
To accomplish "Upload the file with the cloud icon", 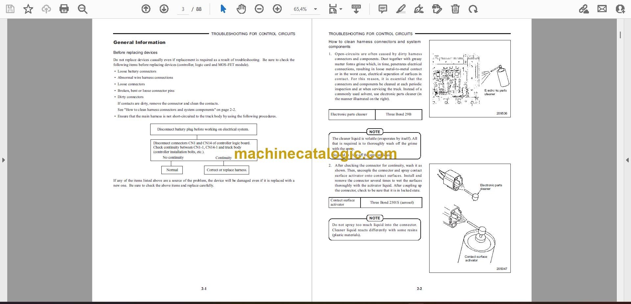I will [46, 9].
